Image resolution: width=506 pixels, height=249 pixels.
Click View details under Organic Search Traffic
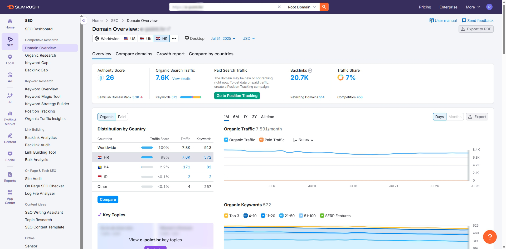click(x=181, y=79)
